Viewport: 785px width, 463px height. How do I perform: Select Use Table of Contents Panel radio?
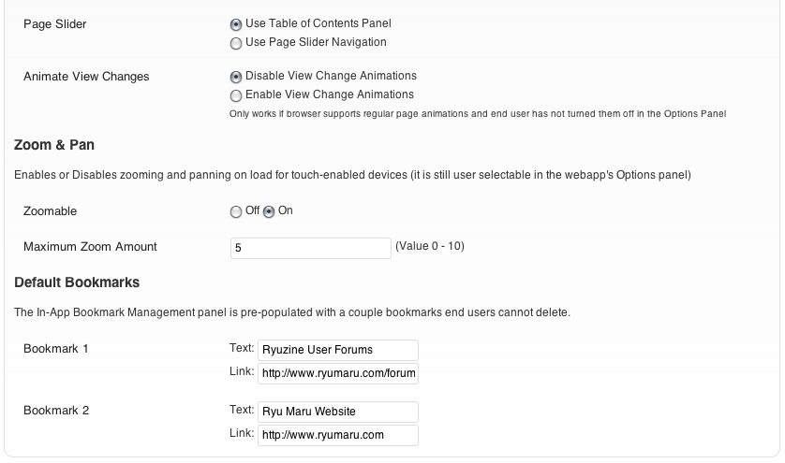point(236,24)
